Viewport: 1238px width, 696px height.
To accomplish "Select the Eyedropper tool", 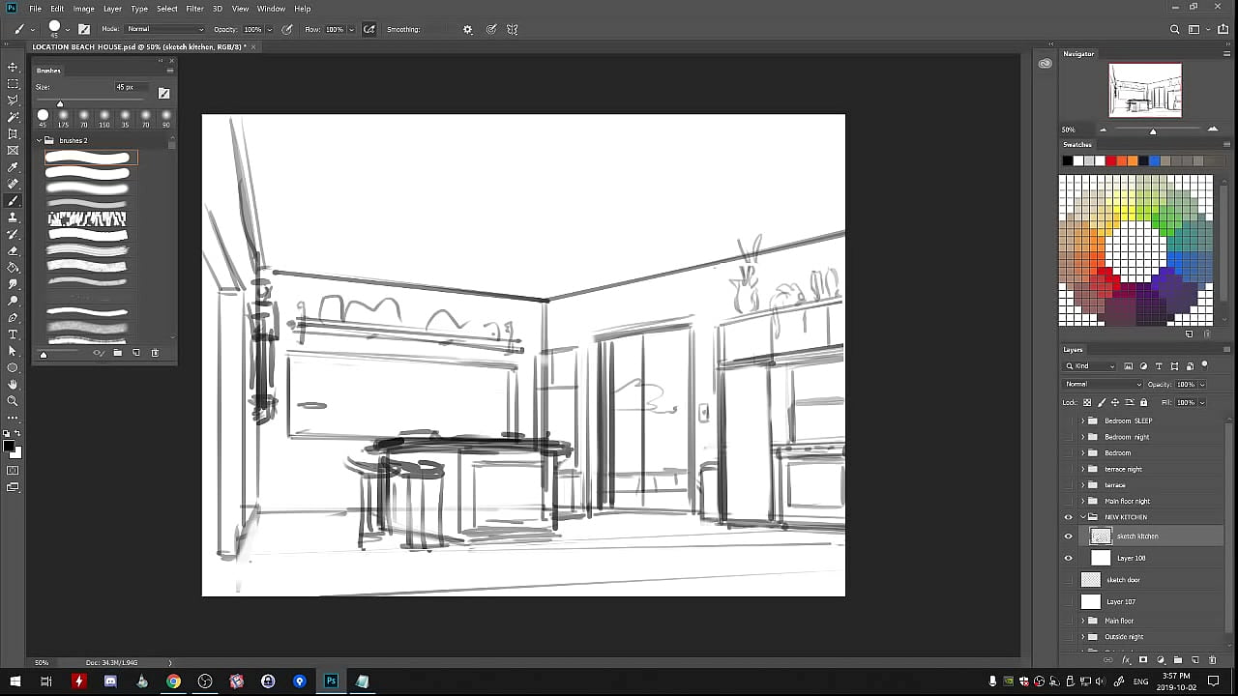I will (13, 167).
